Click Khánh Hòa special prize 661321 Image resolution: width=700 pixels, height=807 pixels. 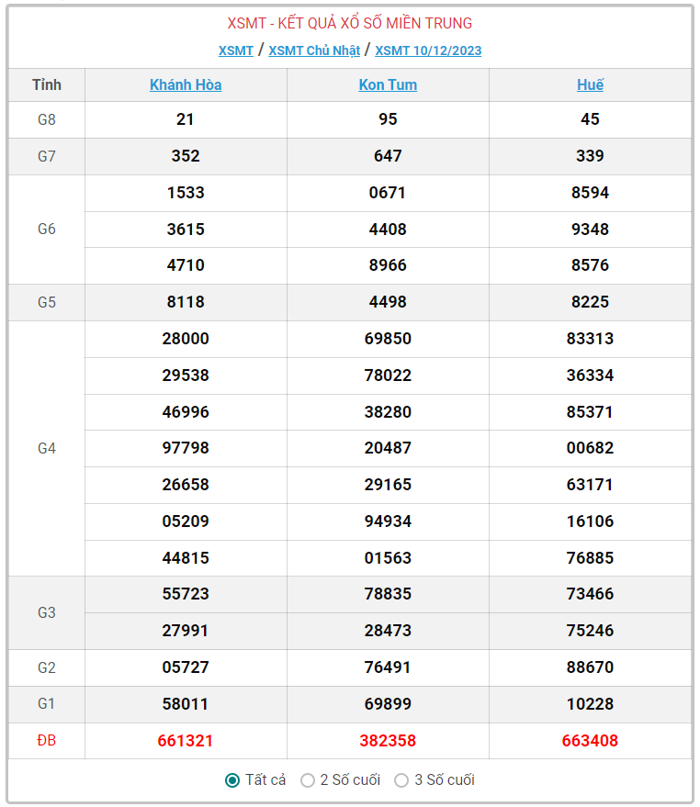tap(186, 740)
